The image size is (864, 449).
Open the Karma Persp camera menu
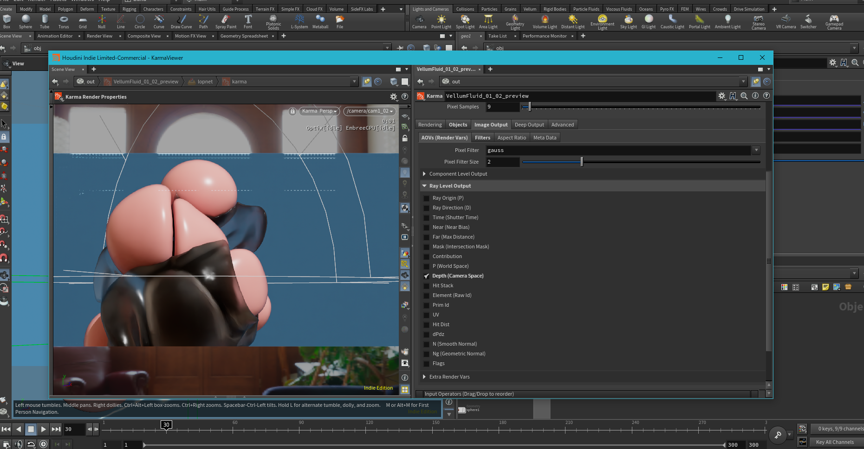pyautogui.click(x=319, y=111)
